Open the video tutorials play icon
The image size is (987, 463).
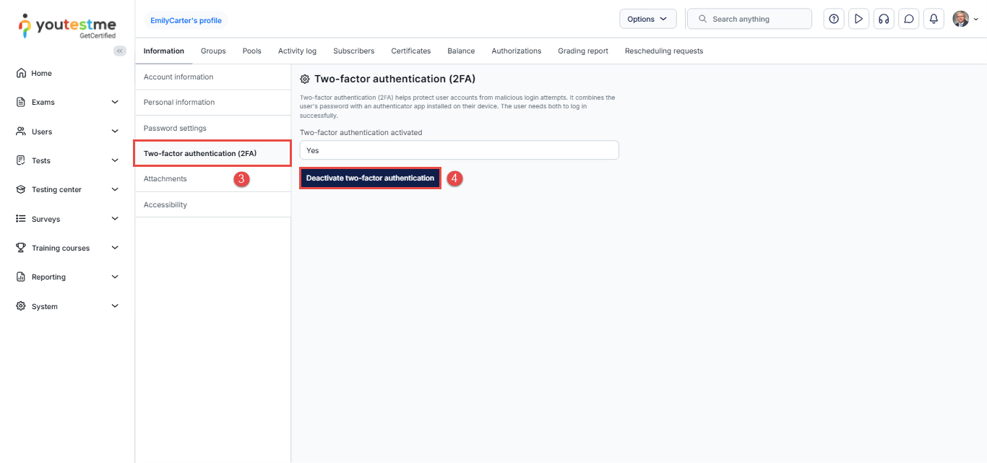pos(858,20)
